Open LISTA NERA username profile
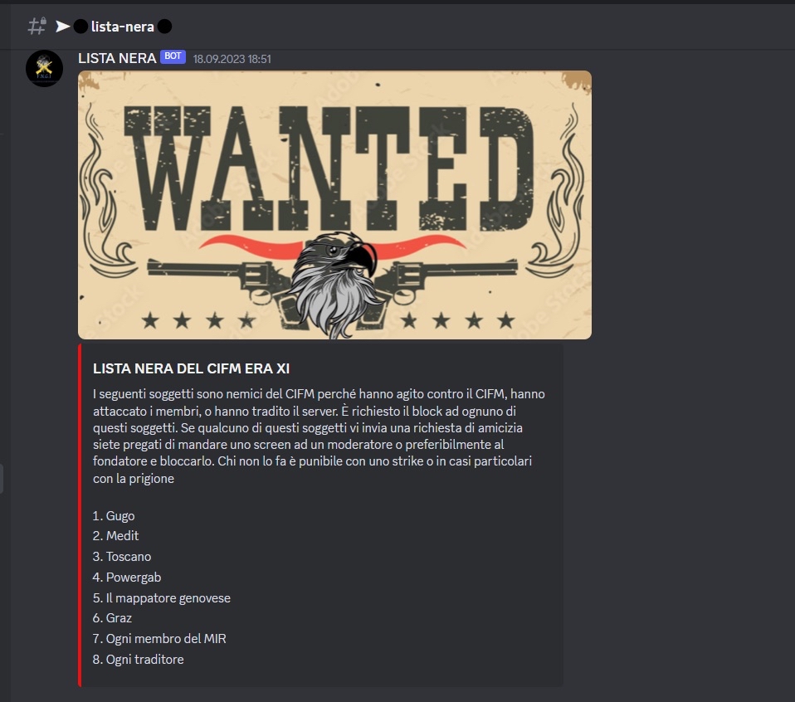795x702 pixels. coord(117,58)
